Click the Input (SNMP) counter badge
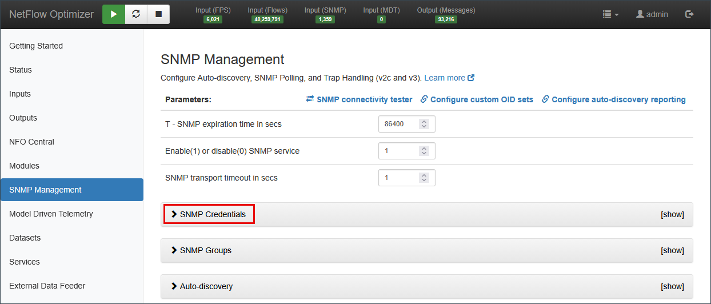Viewport: 711px width, 304px height. [x=325, y=19]
